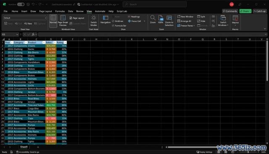Toggle the Headings checkbox
This screenshot has height=154, width=269.
pos(129,17)
